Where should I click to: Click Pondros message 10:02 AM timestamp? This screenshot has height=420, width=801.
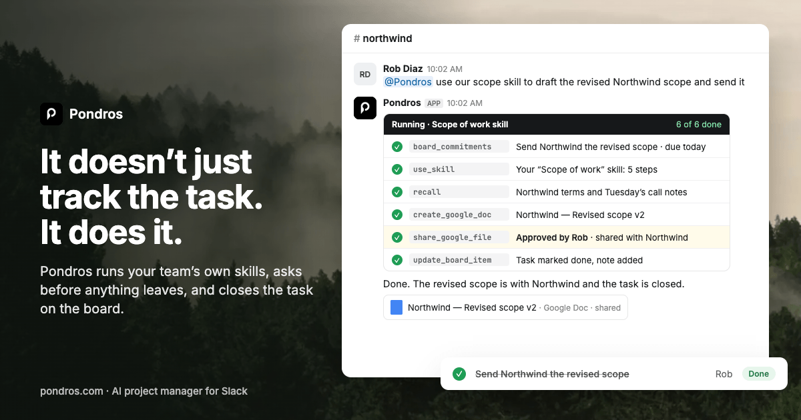pos(465,103)
